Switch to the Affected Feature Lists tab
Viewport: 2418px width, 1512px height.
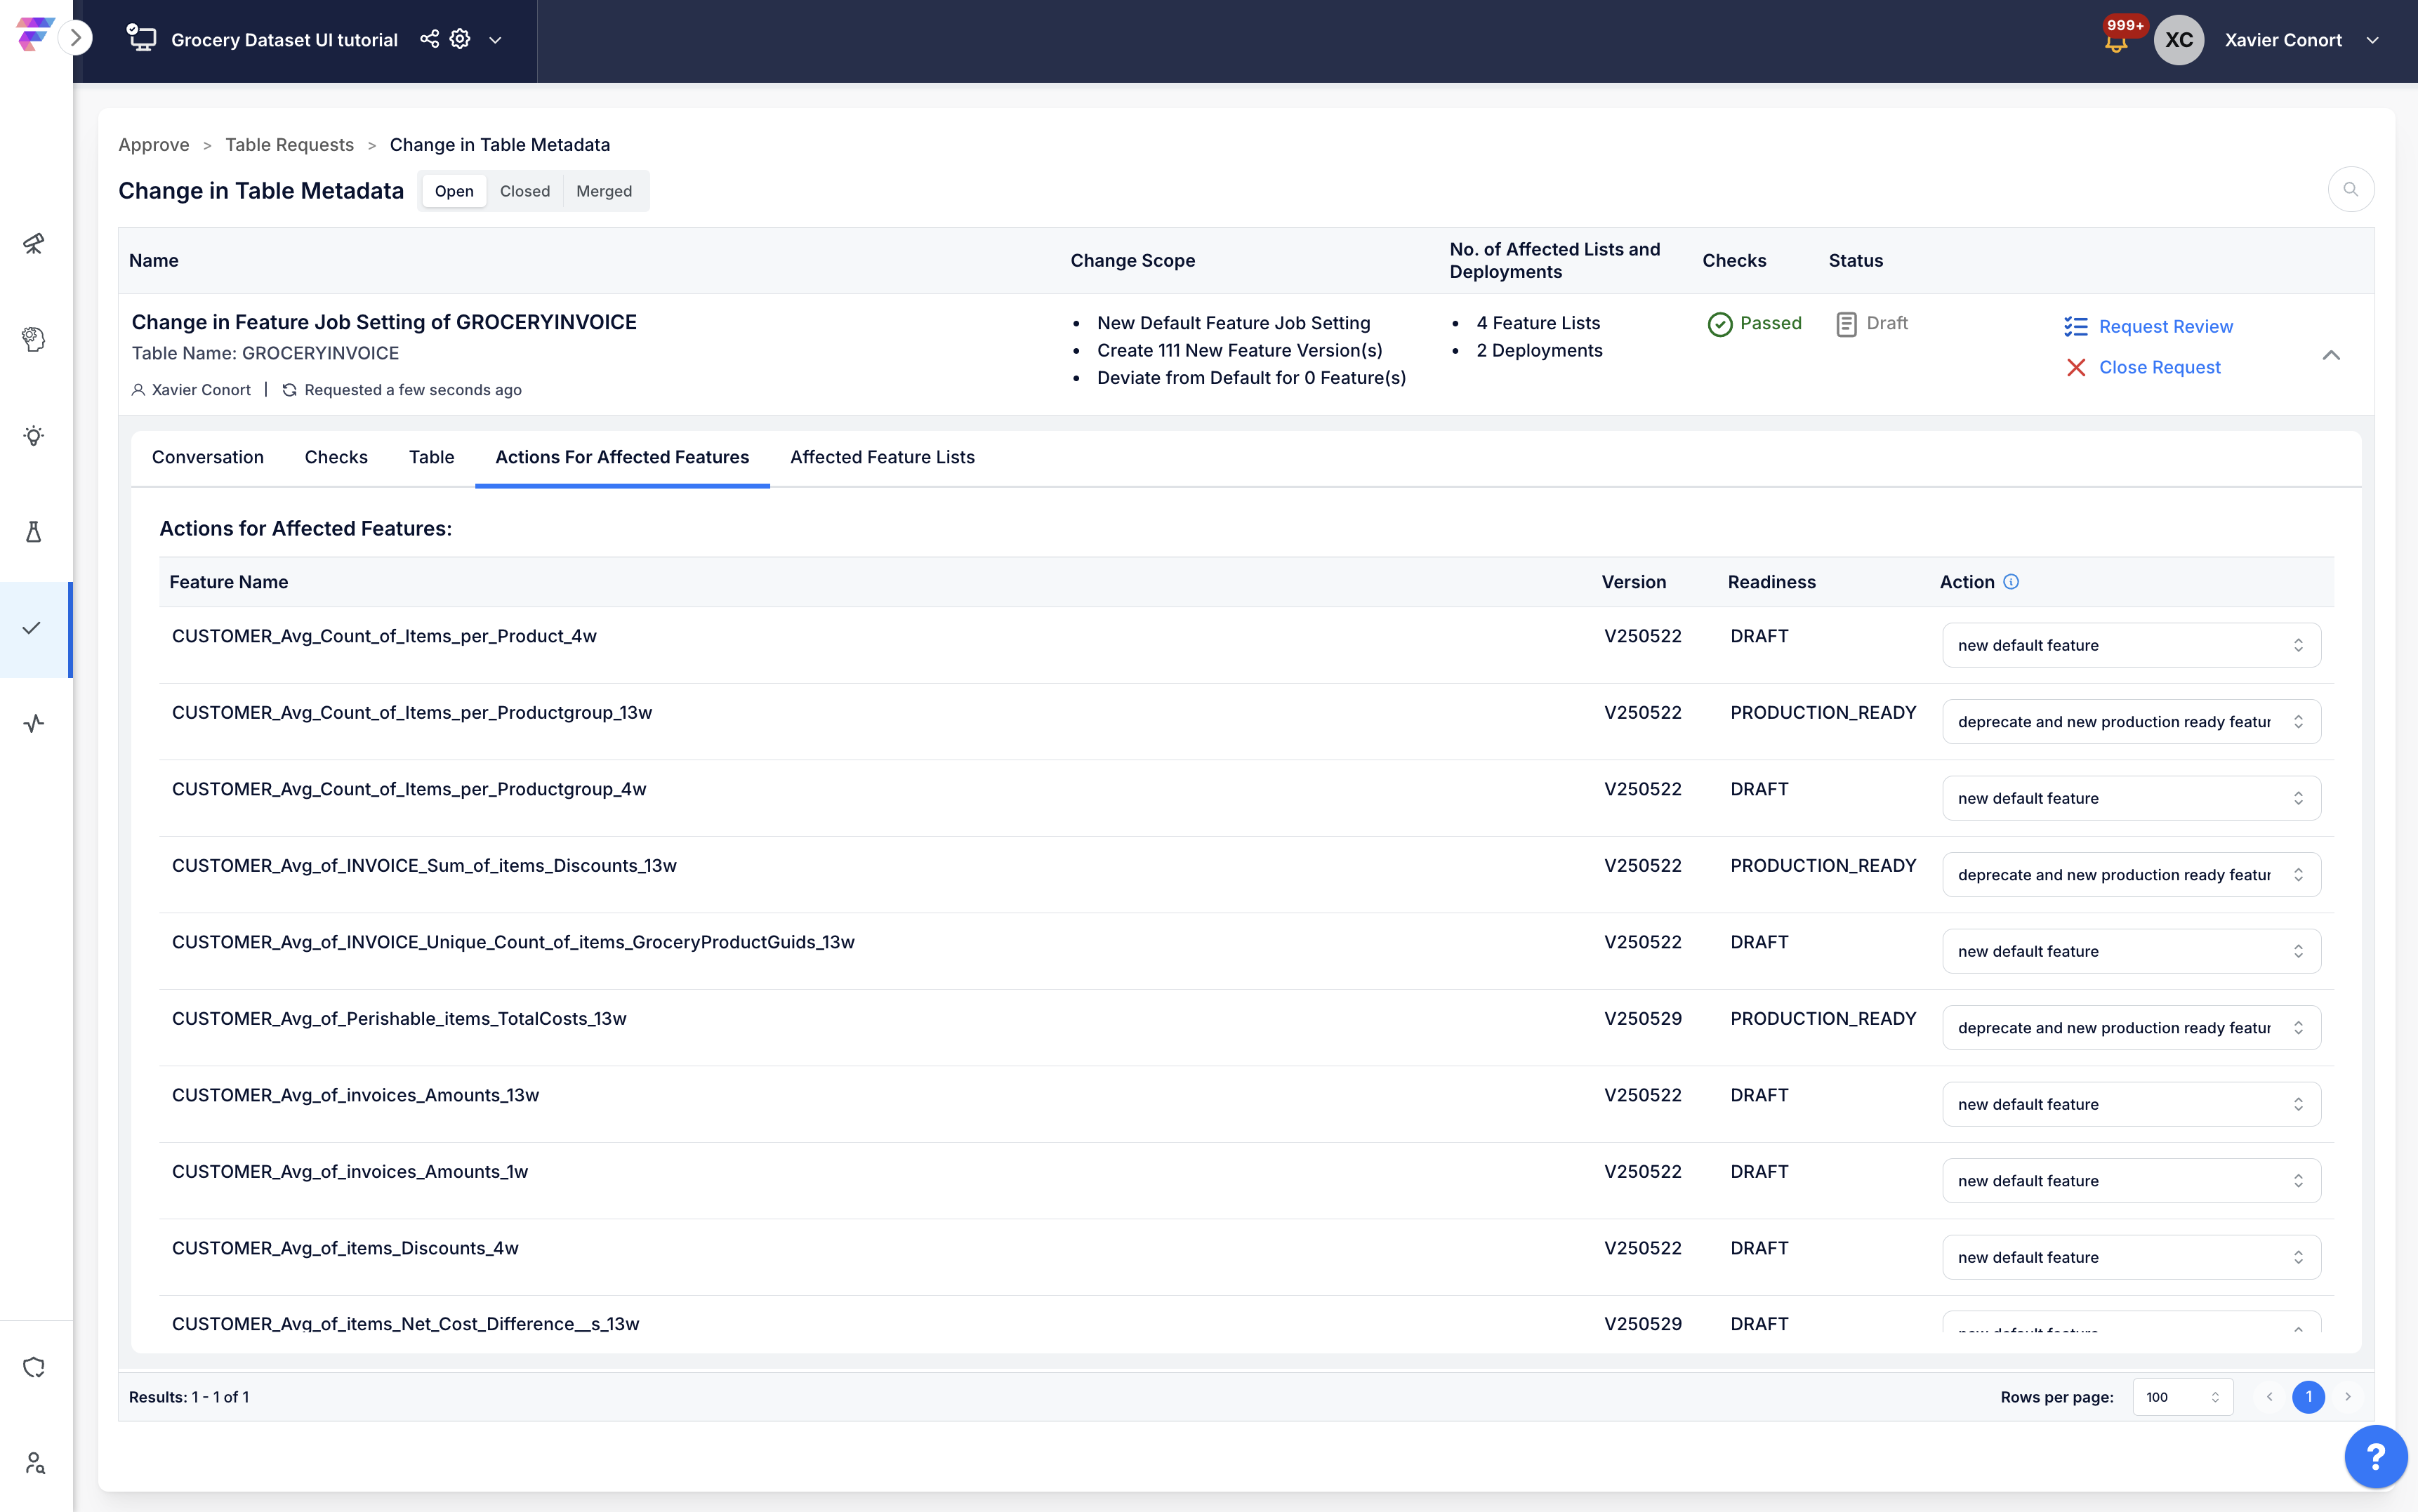point(882,457)
